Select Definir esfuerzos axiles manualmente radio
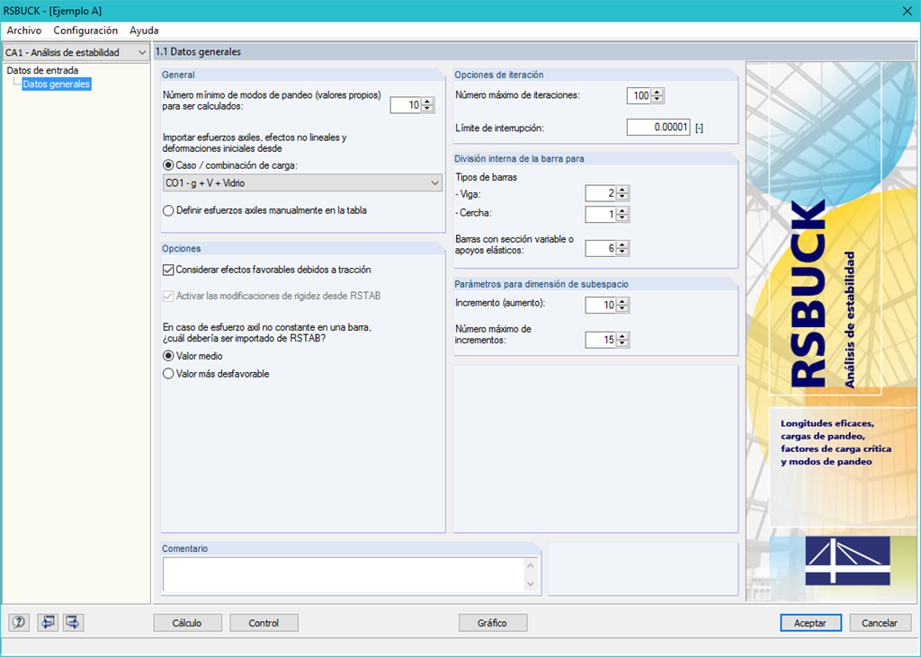 point(168,210)
